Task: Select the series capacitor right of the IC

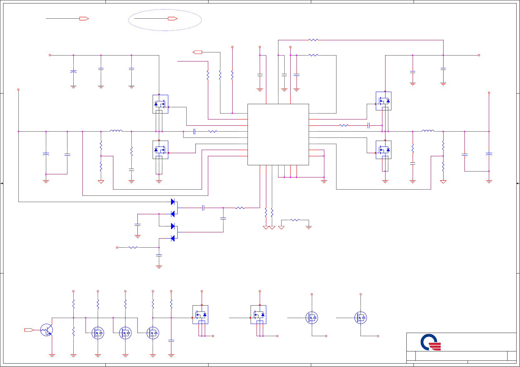Action: [369, 125]
